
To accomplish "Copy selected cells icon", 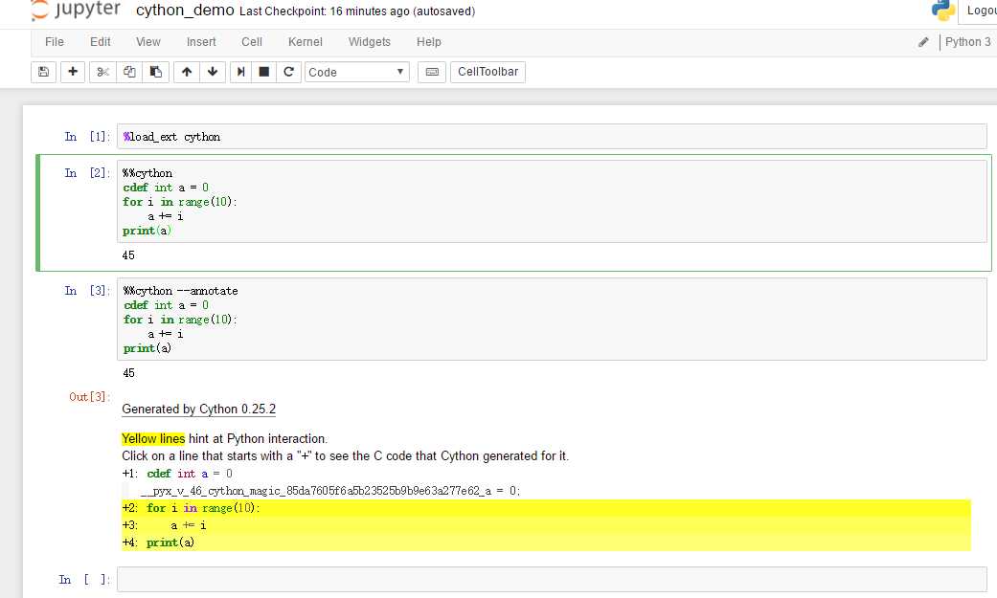I will click(x=129, y=72).
